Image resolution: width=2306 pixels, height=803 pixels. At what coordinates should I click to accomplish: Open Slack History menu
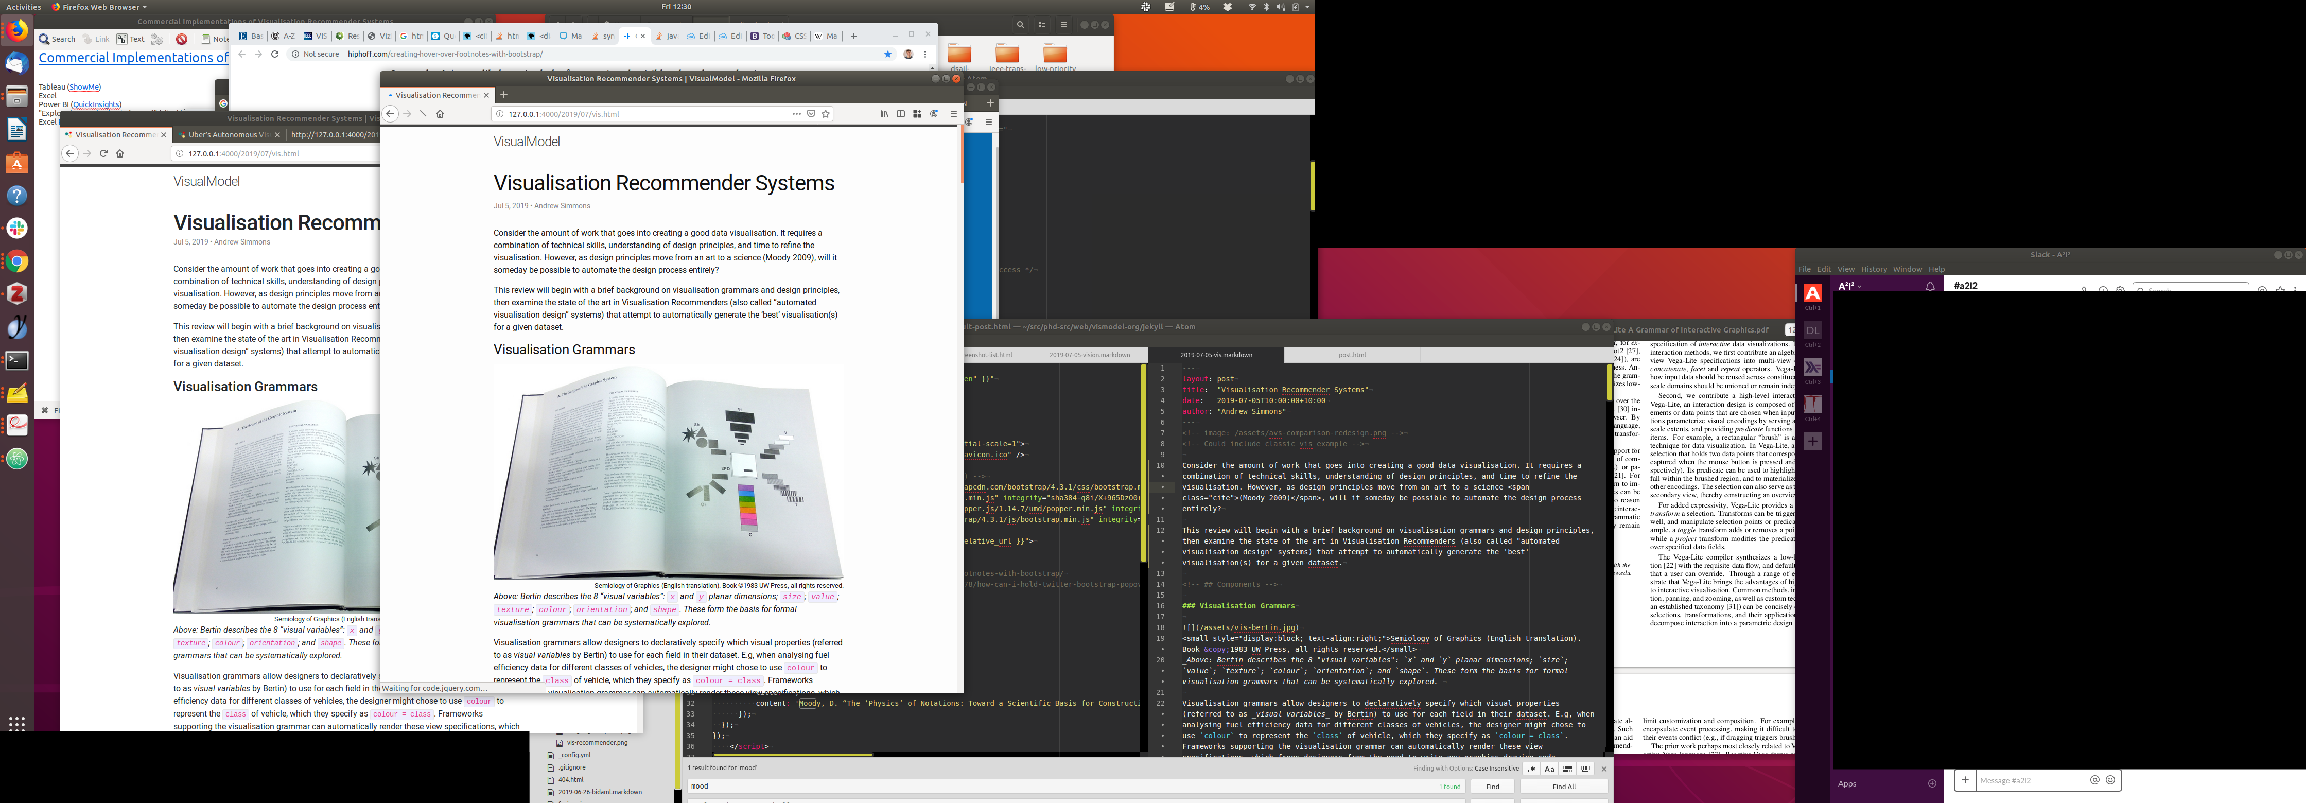click(x=1874, y=269)
